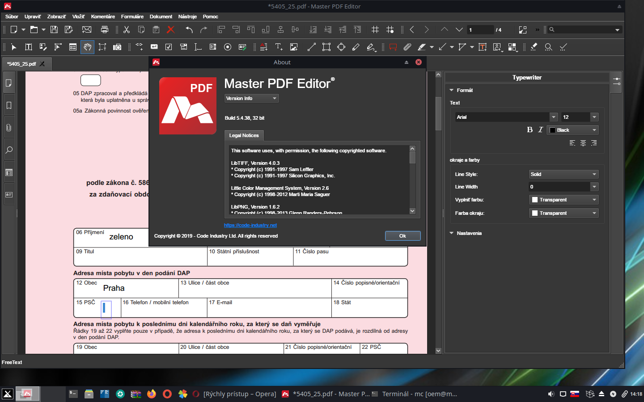This screenshot has height=402, width=644.
Task: Toggle the grid display icon
Action: (x=375, y=29)
